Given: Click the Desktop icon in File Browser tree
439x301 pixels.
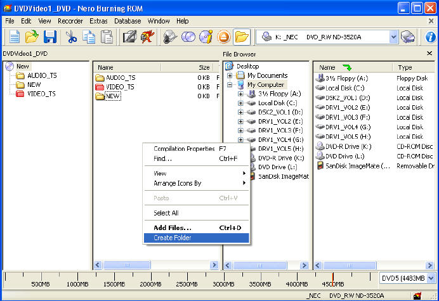Looking at the screenshot, I should [229, 66].
